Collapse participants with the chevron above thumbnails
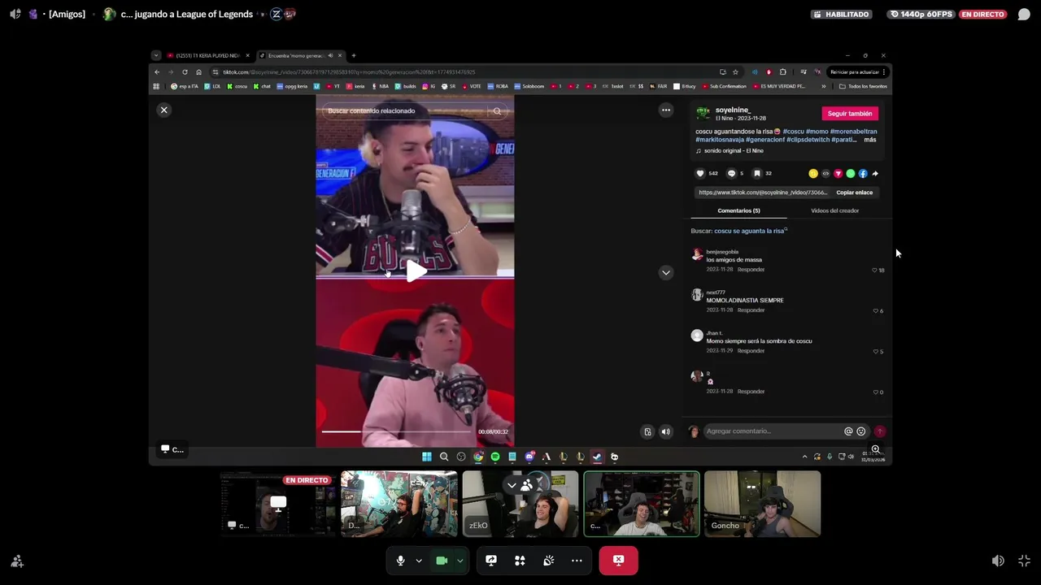Screen dimensions: 1041x585 click(512, 486)
